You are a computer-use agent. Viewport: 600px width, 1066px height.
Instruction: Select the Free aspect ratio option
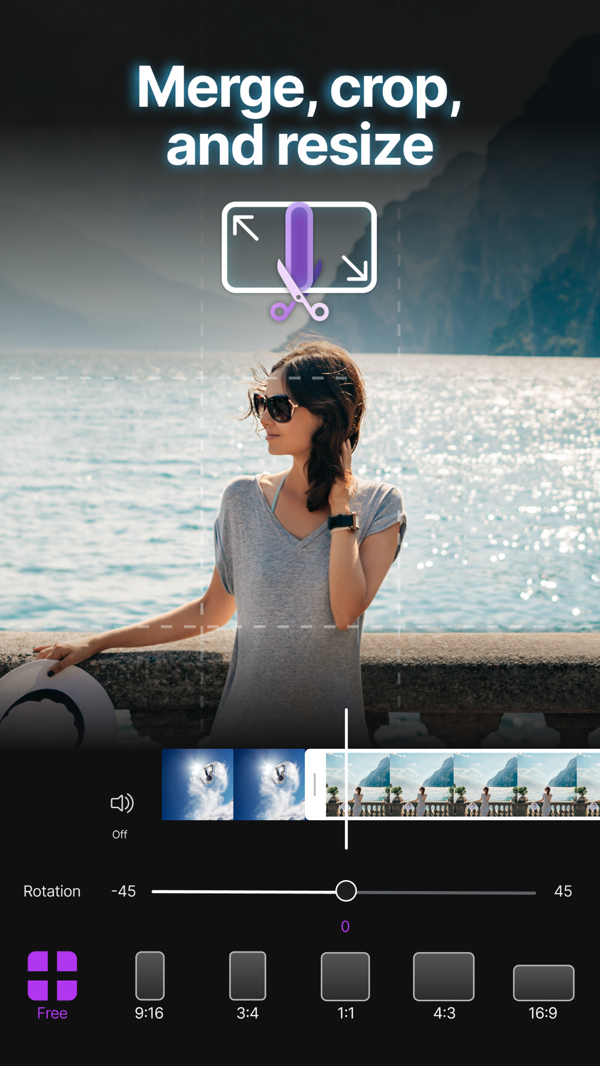52,986
